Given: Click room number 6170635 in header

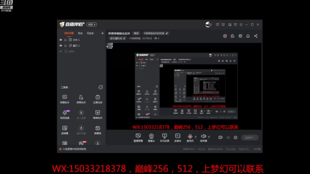Looking at the screenshot, I should tap(147, 38).
